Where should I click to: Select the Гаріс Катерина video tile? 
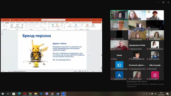[x=137, y=75]
